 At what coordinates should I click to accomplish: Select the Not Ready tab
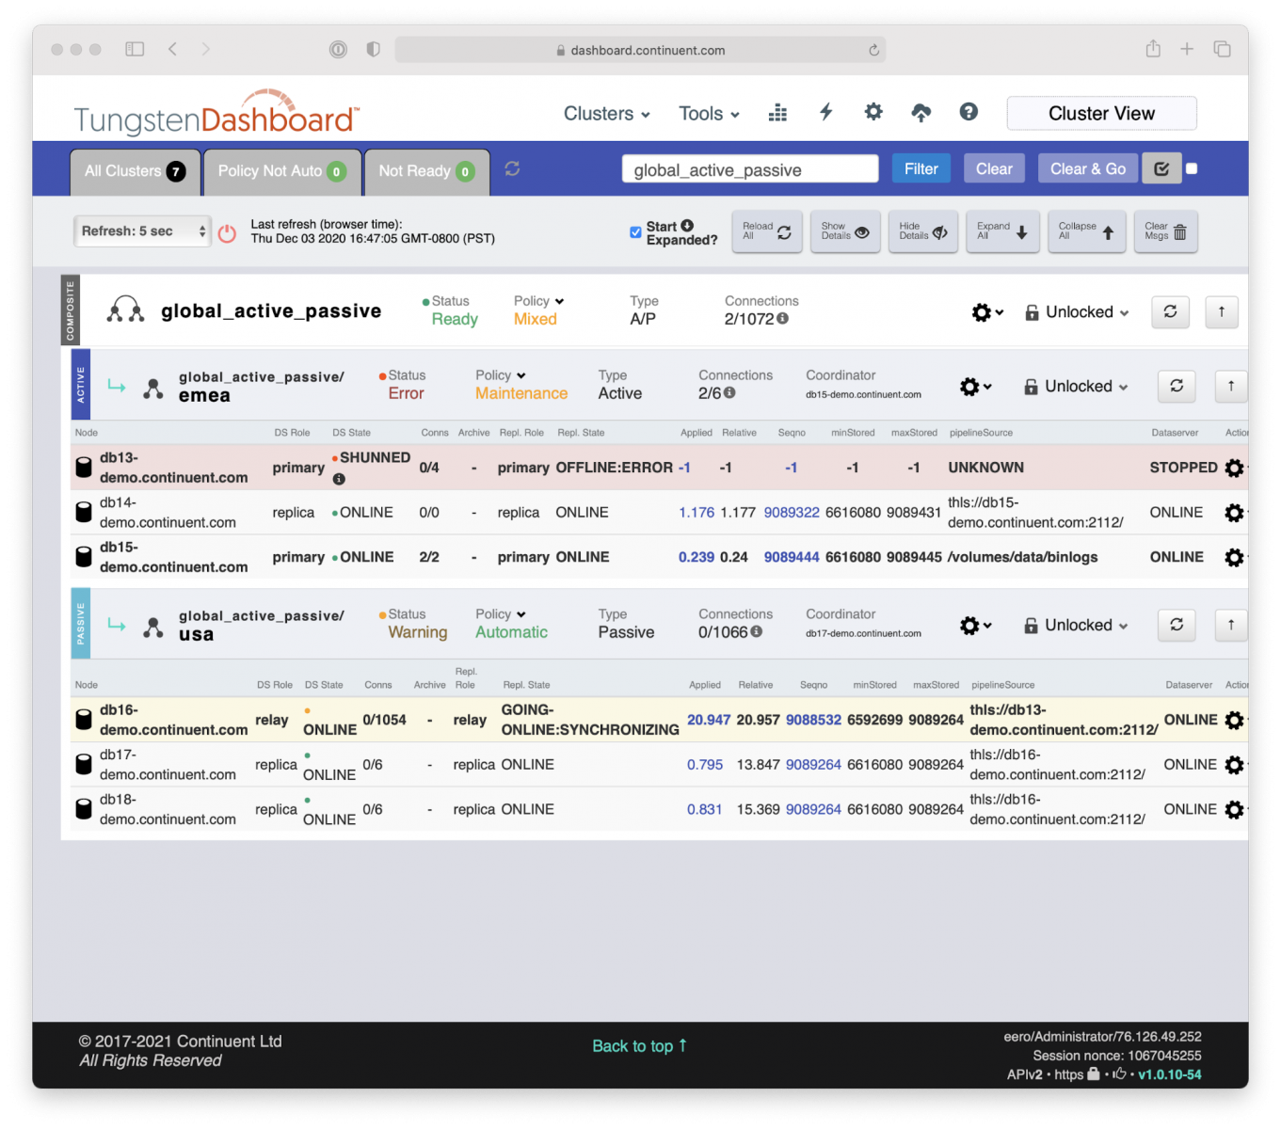(x=426, y=171)
